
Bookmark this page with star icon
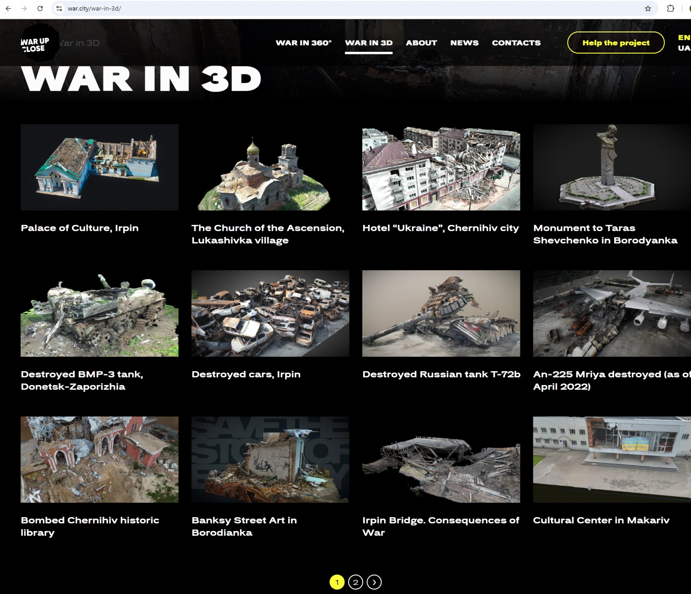click(x=648, y=9)
